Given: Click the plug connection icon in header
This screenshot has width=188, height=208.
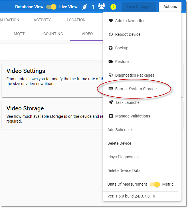Looking at the screenshot, I should [x=85, y=7].
